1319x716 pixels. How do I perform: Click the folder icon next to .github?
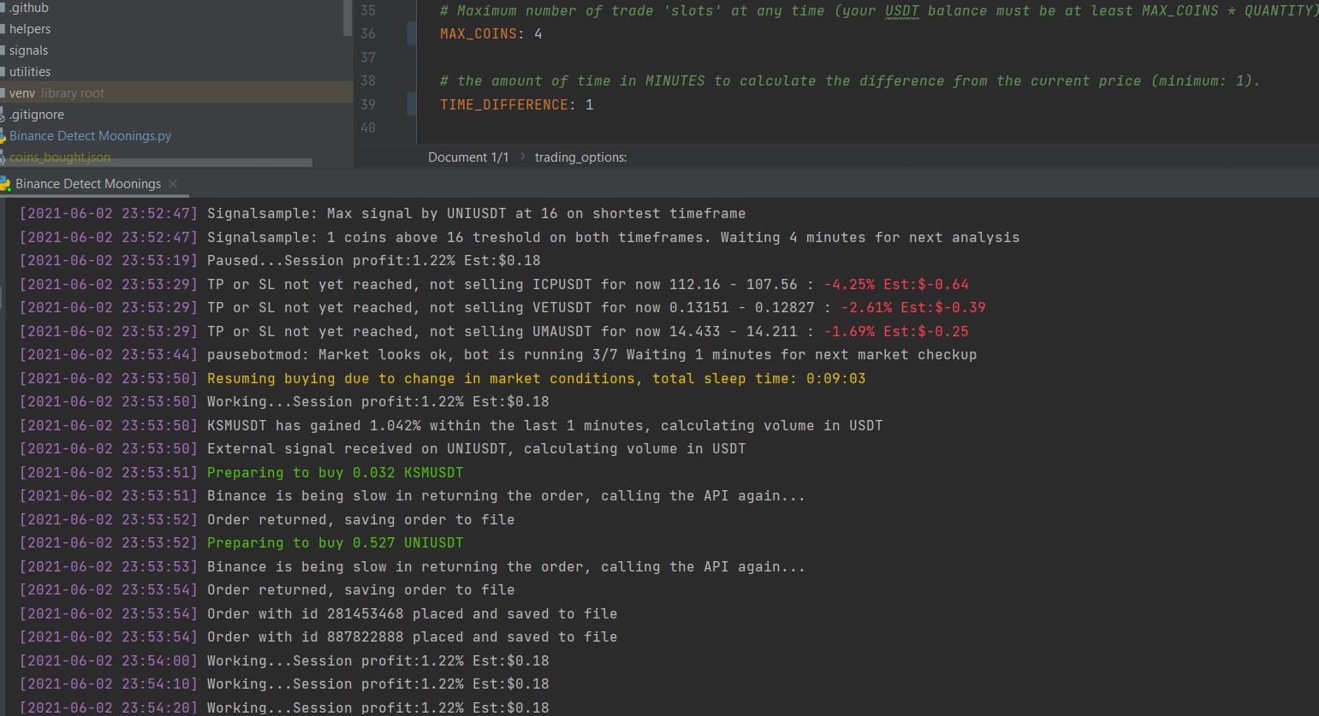(3, 8)
